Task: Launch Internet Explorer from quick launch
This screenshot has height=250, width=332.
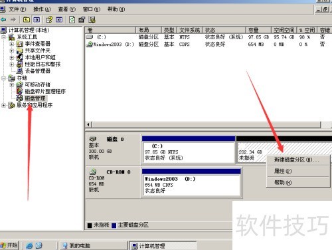Action: pos(29,245)
